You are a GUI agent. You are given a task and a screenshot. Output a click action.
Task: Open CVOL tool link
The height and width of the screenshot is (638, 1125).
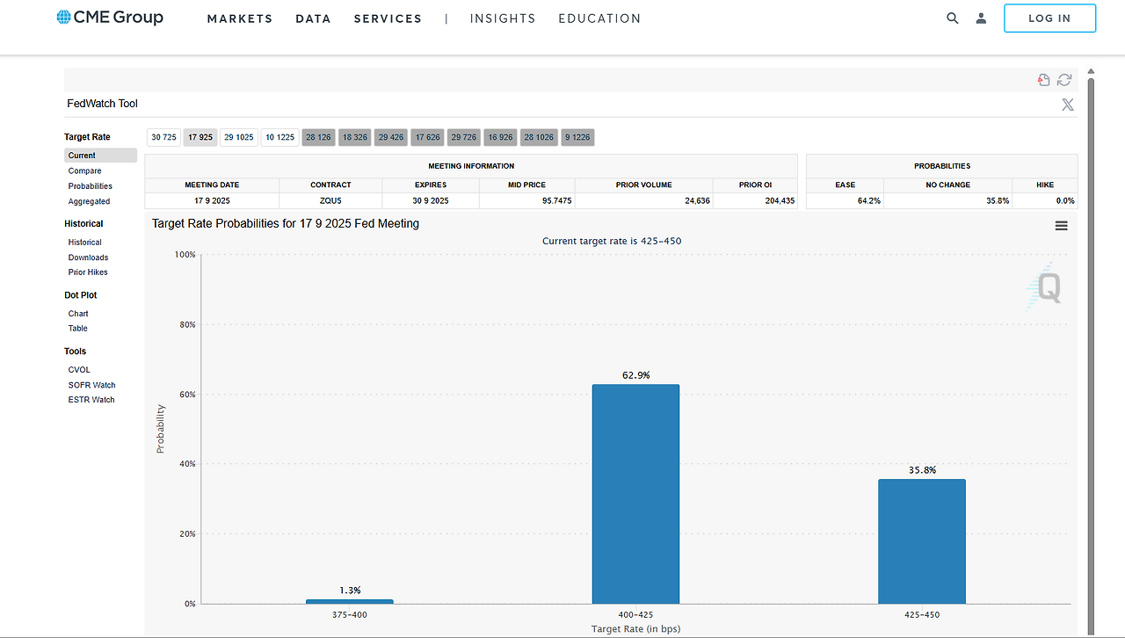coord(79,370)
